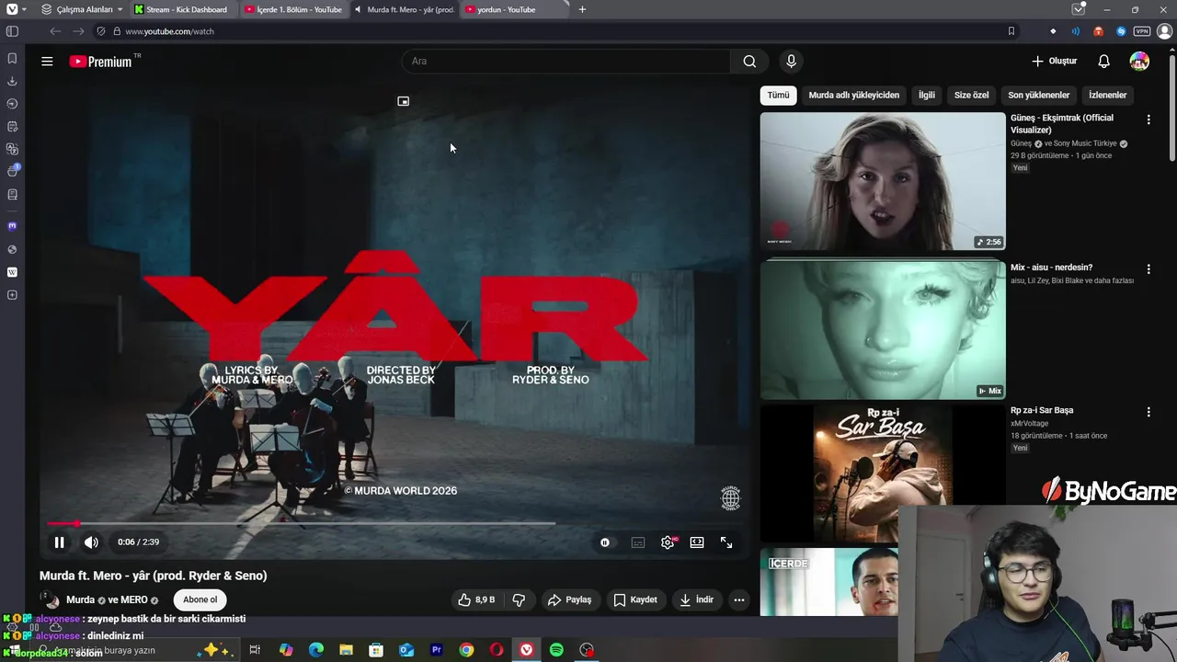Select the İzlenenler chip

tap(1107, 95)
